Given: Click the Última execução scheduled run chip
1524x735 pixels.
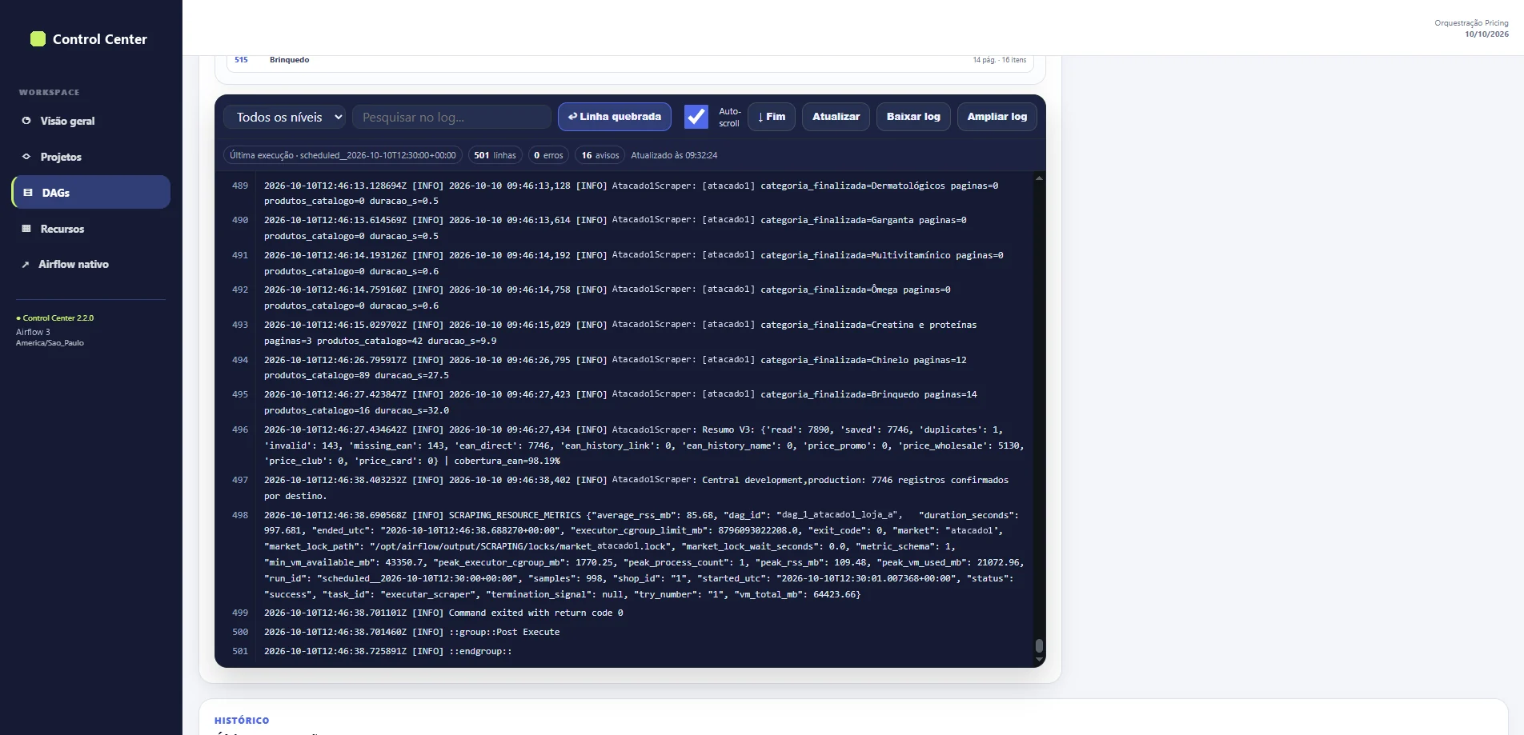Looking at the screenshot, I should tap(343, 155).
